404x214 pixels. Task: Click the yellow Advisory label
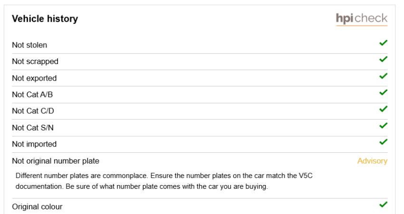[372, 161]
